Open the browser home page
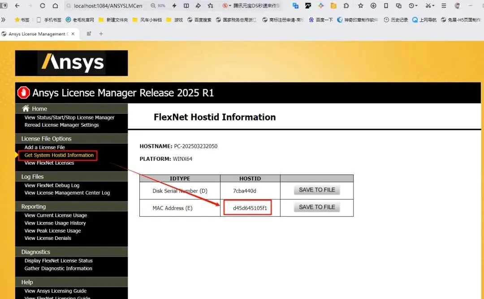 tap(55, 5)
